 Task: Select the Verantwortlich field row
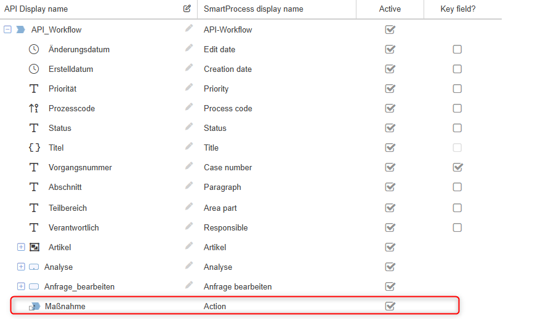tap(74, 227)
